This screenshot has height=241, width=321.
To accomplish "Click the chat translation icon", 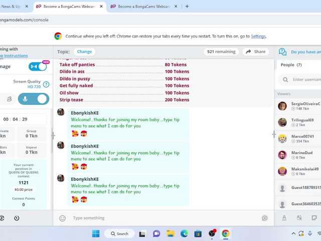I will click(299, 217).
